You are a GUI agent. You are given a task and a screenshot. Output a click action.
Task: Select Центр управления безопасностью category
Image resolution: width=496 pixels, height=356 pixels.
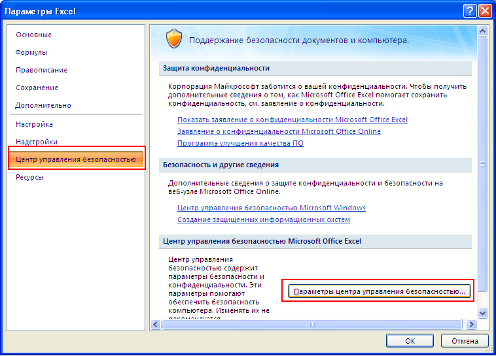coord(76,159)
